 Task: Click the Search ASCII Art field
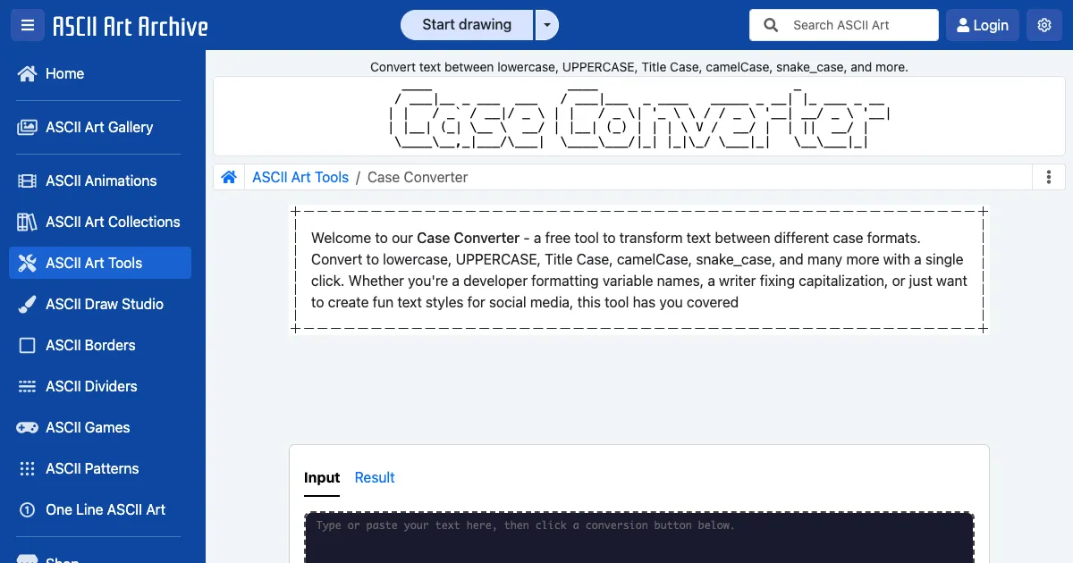pyautogui.click(x=858, y=25)
